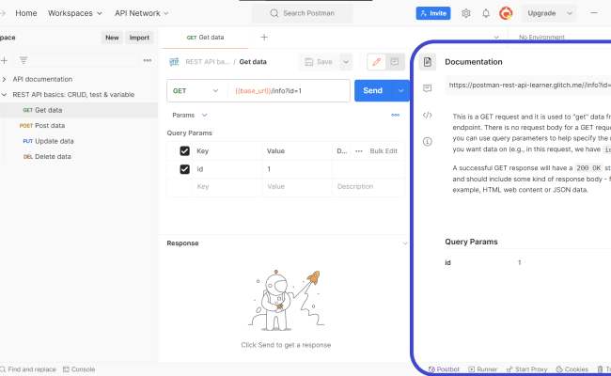611x376 pixels.
Task: Click the REST API ba... breadcrumb link
Action: tap(208, 62)
